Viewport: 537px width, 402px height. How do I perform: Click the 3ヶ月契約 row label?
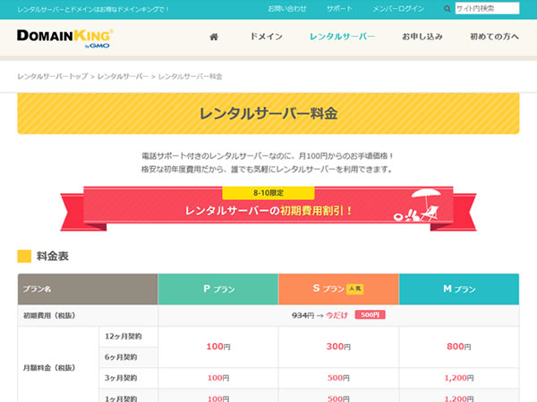(x=121, y=378)
